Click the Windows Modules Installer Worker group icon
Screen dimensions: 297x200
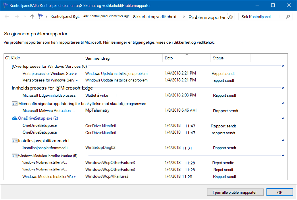pos(15,156)
